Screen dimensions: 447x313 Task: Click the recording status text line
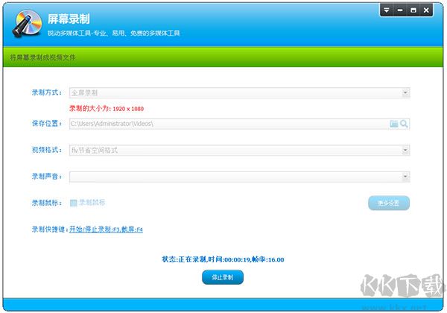[223, 259]
